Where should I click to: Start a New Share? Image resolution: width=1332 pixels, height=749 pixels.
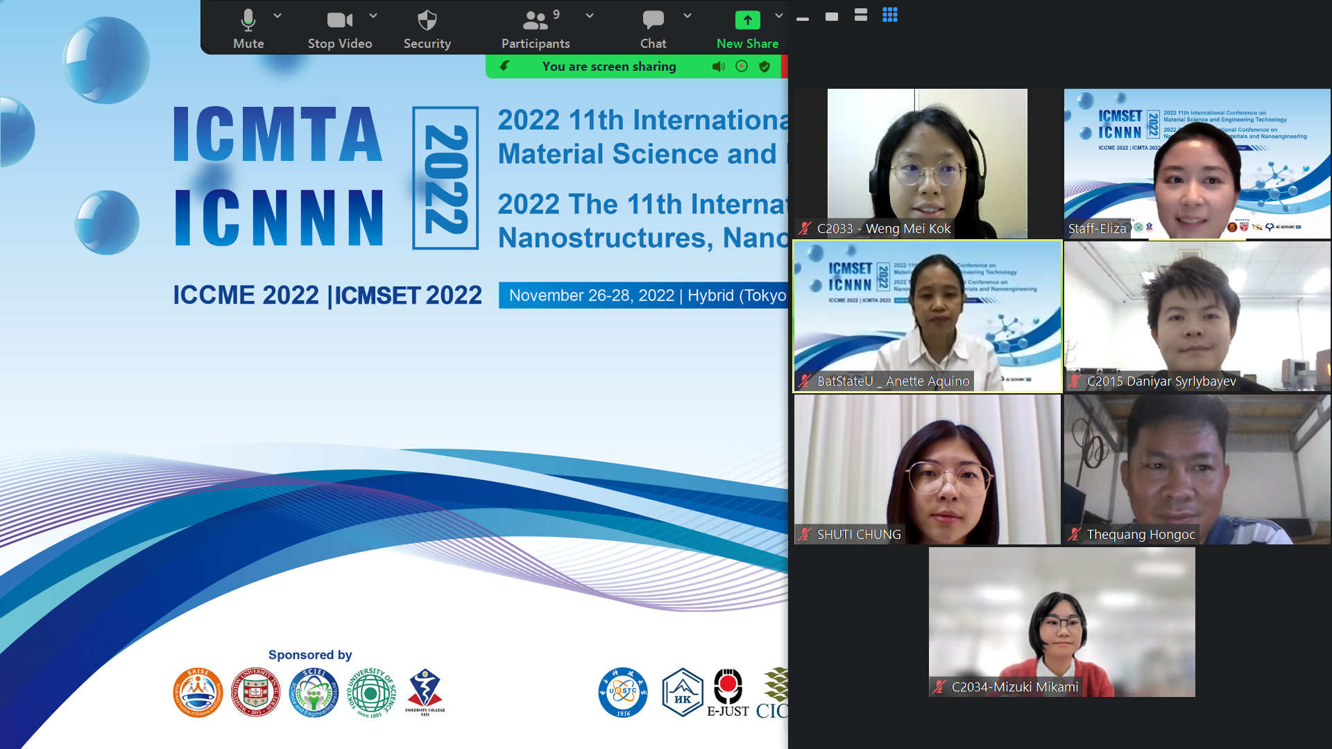747,29
